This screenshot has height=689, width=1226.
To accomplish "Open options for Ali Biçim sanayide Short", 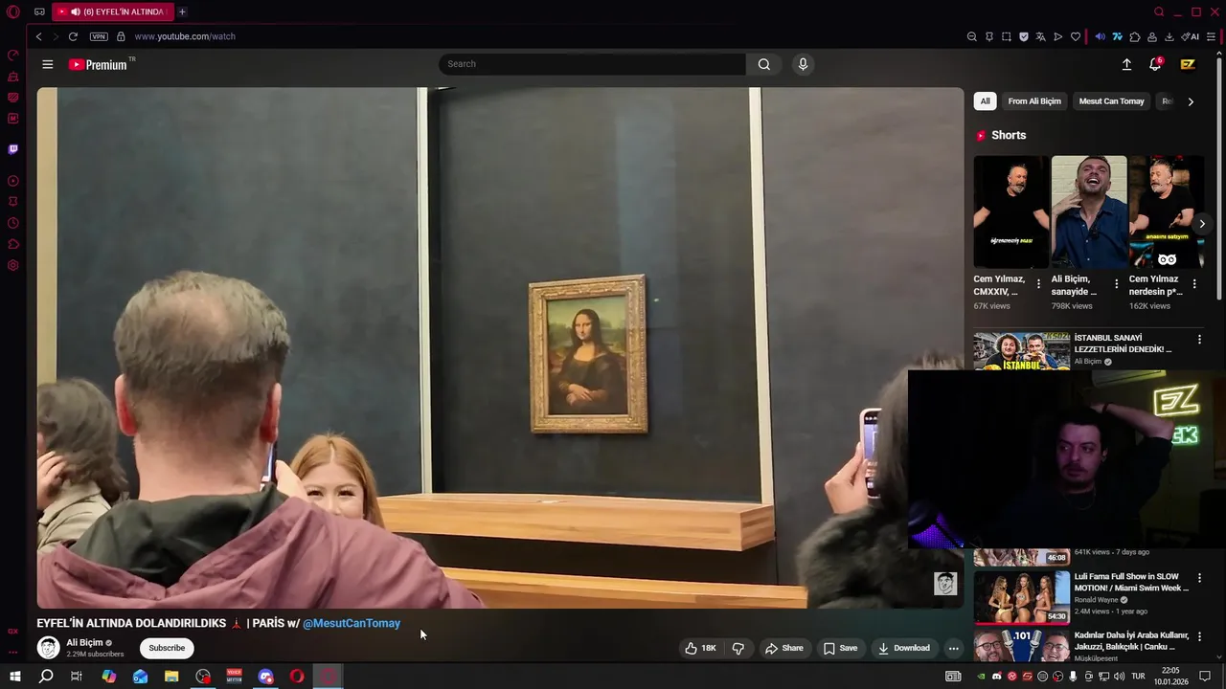I will pyautogui.click(x=1116, y=284).
